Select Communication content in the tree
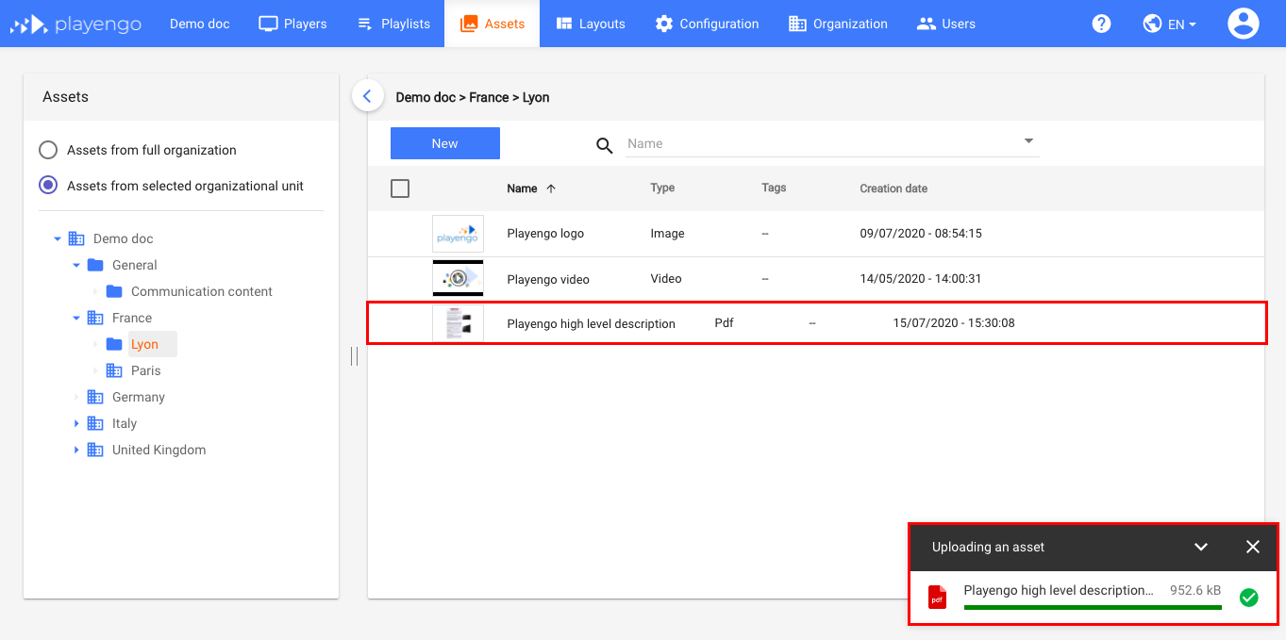Screen dimensions: 1286x640 202,291
